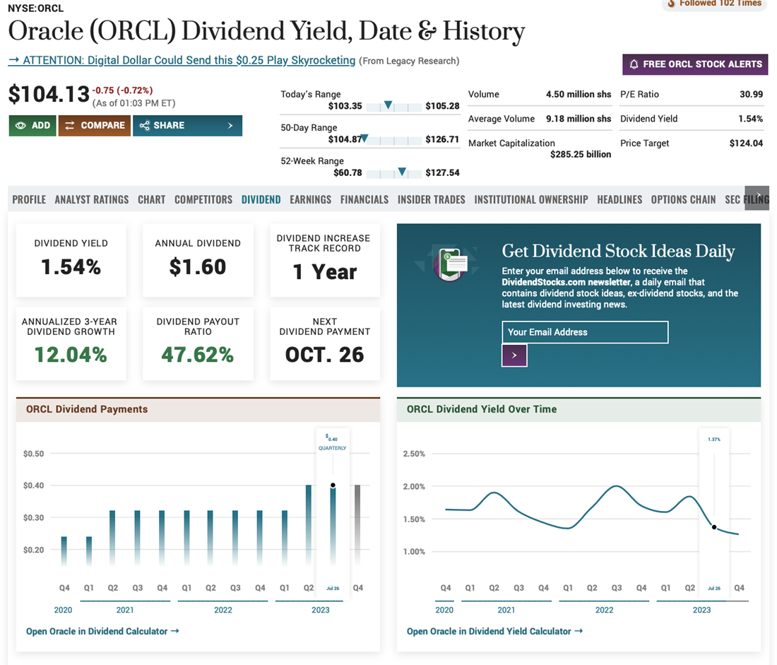Click the share network icon
777x665 pixels.
[x=144, y=126]
